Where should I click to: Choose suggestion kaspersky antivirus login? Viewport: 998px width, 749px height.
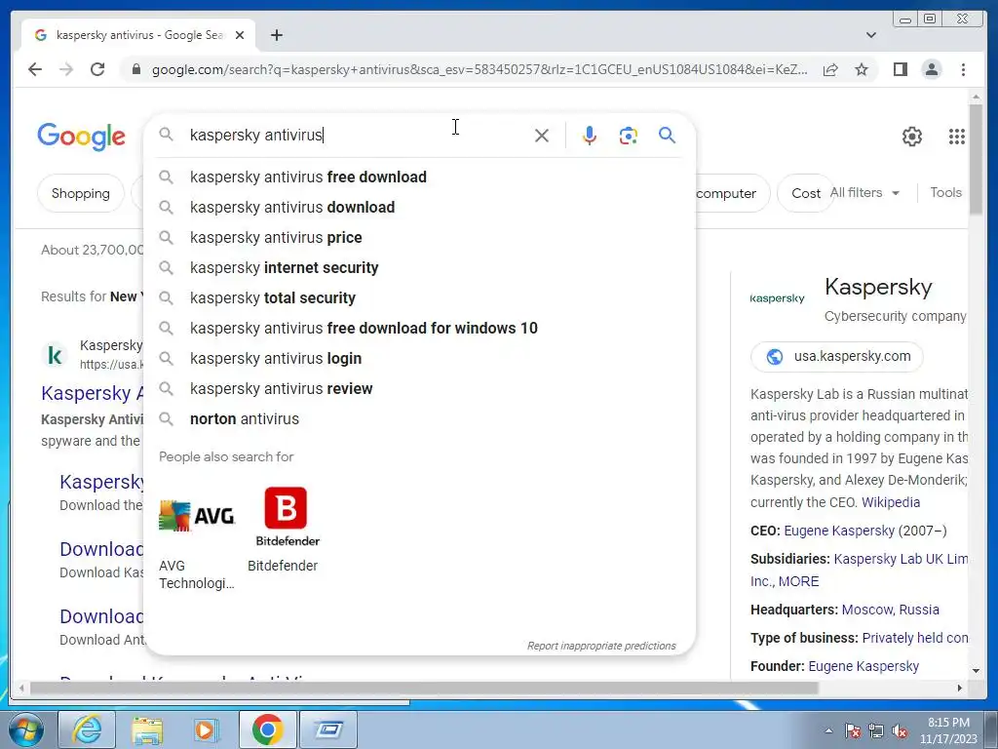coord(420,359)
